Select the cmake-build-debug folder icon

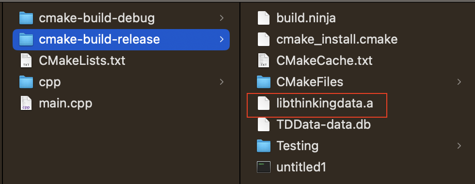[x=26, y=18]
